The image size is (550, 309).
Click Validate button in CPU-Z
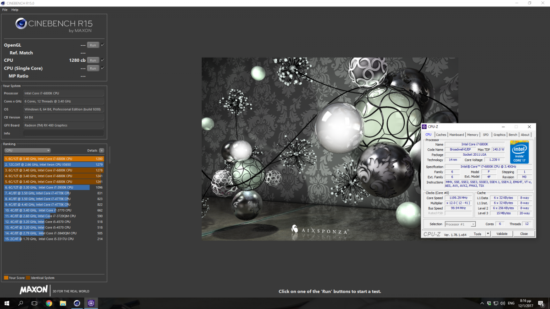click(502, 233)
